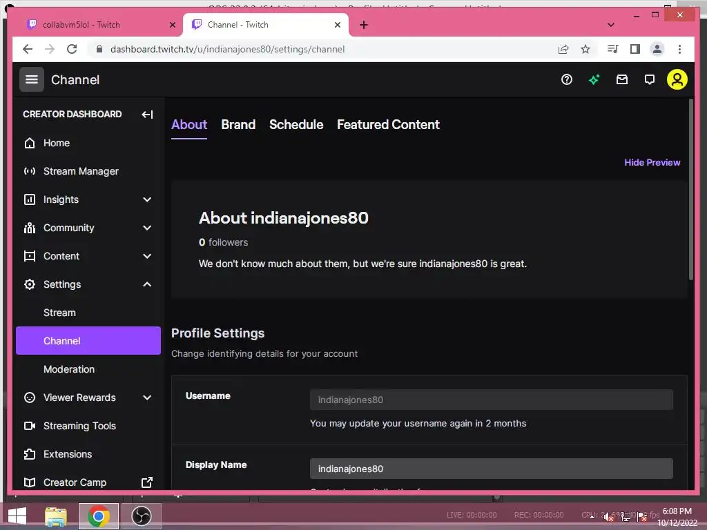Open the whispers chat bubble icon
Screen dimensions: 707x530
649,80
